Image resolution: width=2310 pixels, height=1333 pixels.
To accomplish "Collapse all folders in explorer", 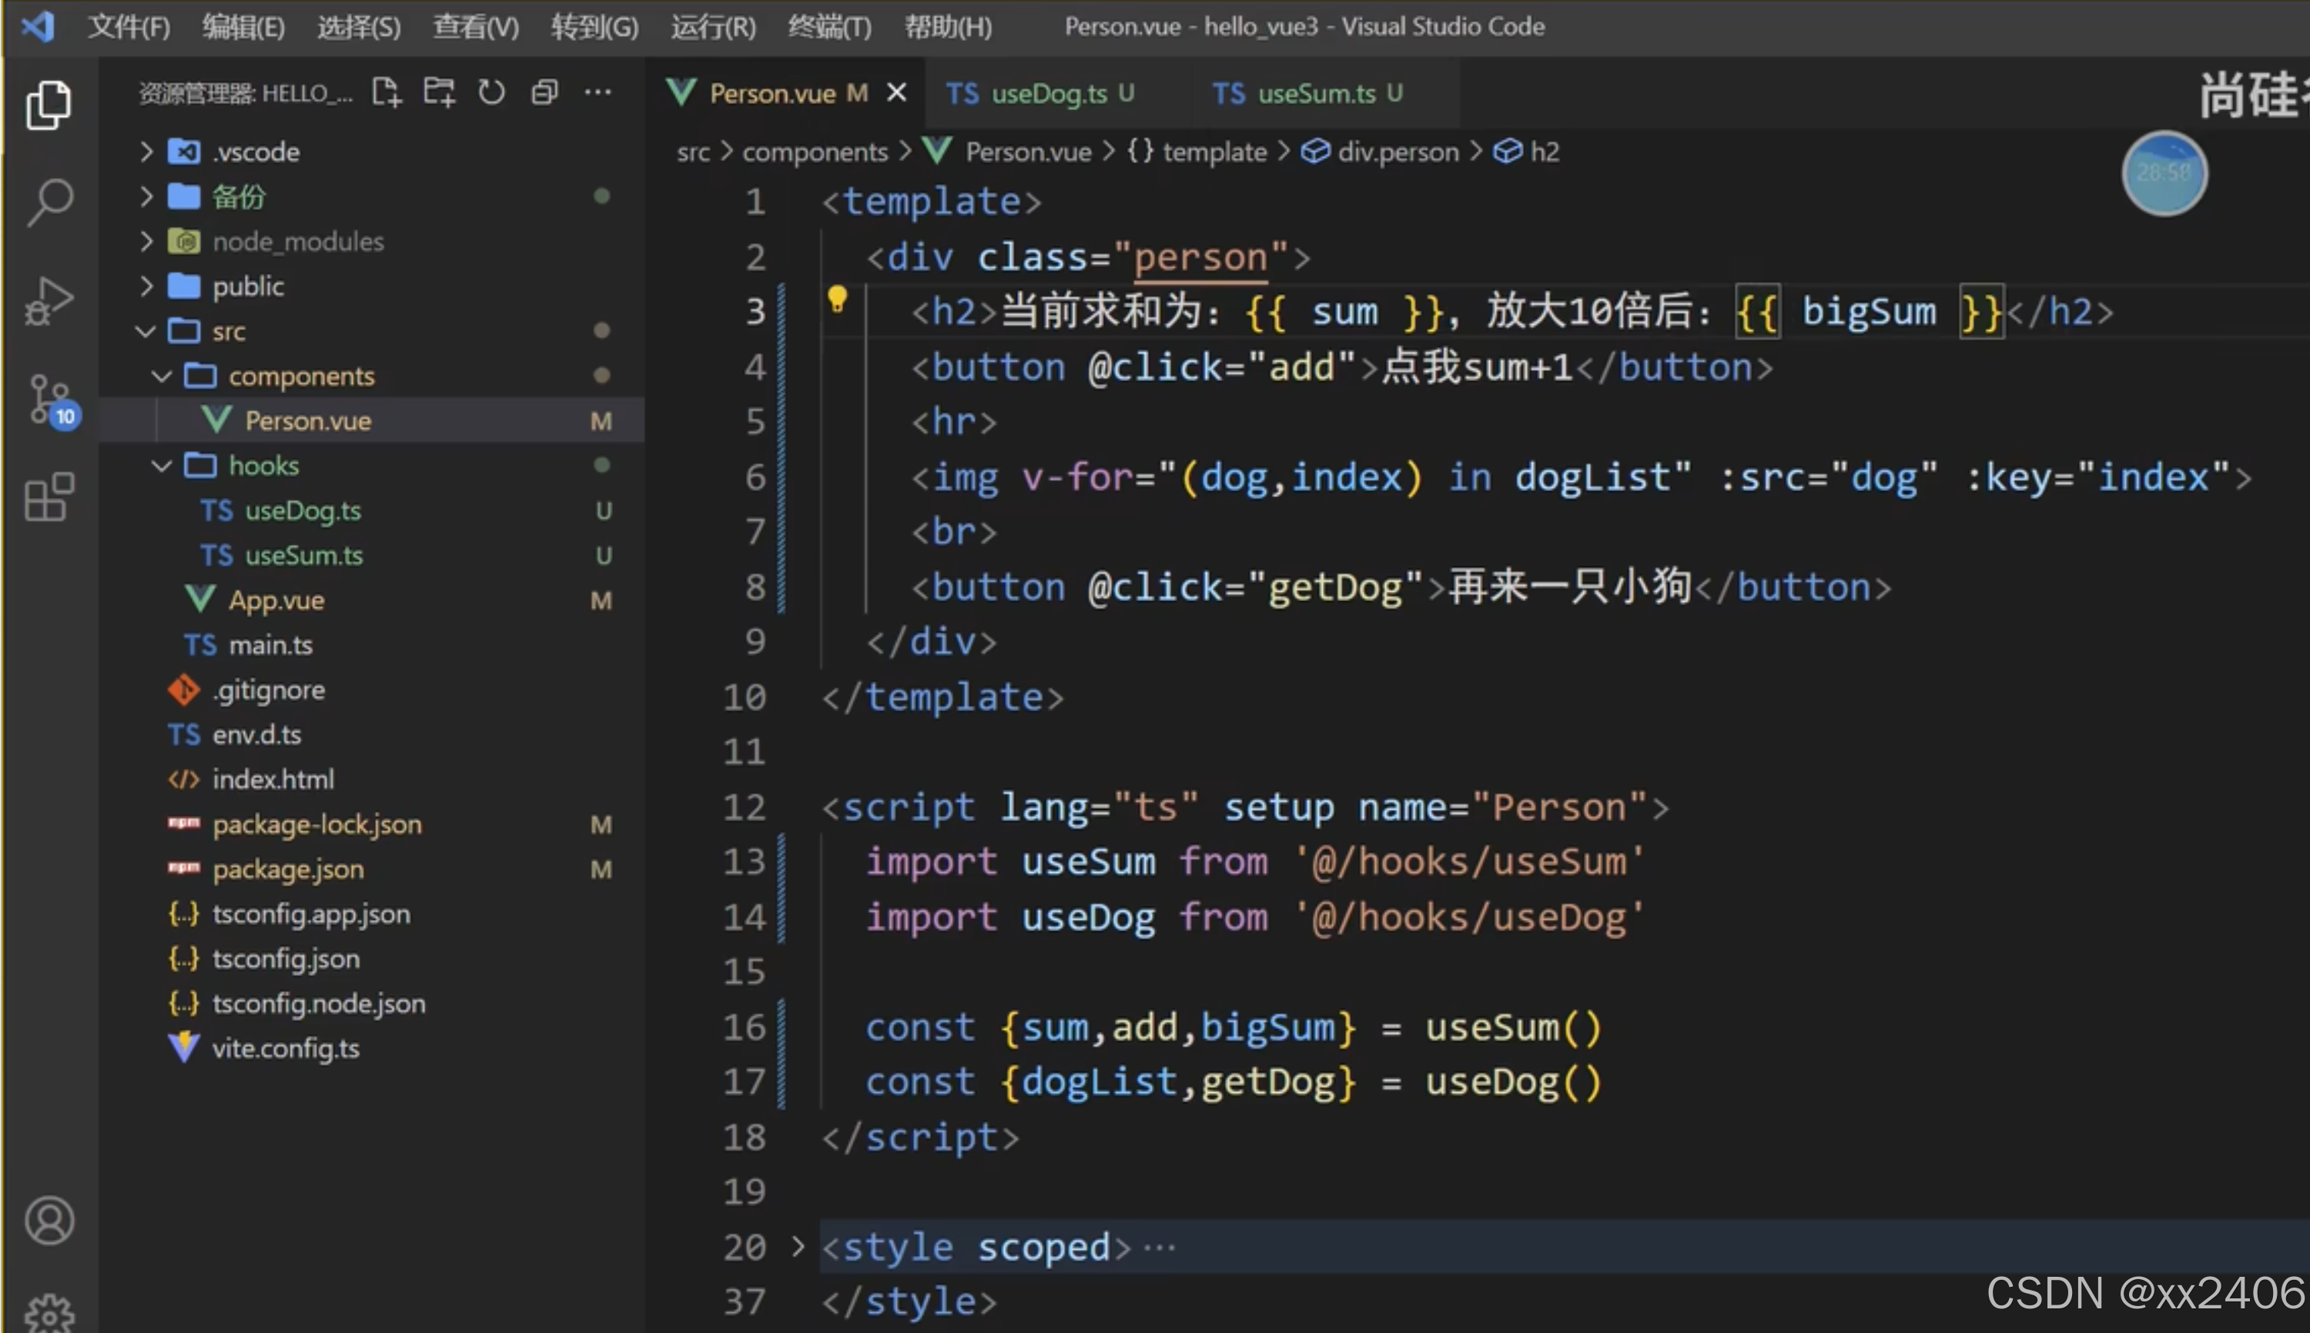I will coord(545,92).
